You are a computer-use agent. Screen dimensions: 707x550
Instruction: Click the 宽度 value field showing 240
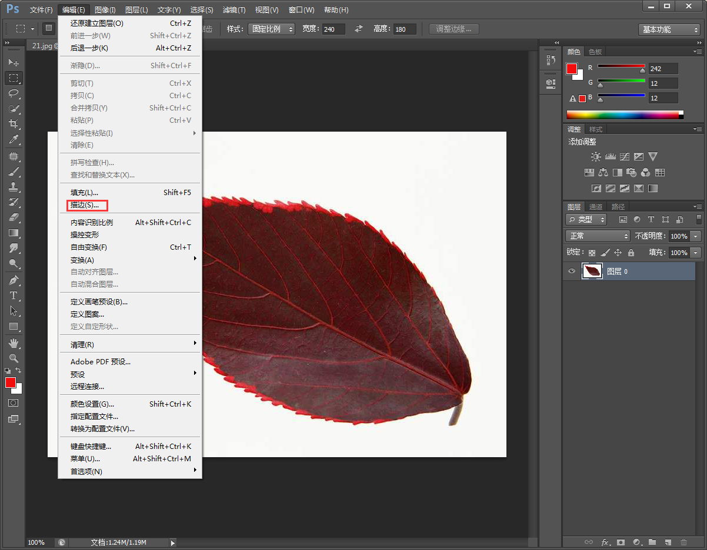point(334,29)
